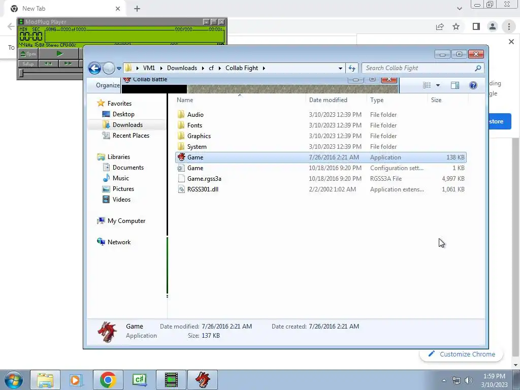The height and width of the screenshot is (390, 520).
Task: Switch to ModPlug Player from taskbar
Action: (171, 380)
